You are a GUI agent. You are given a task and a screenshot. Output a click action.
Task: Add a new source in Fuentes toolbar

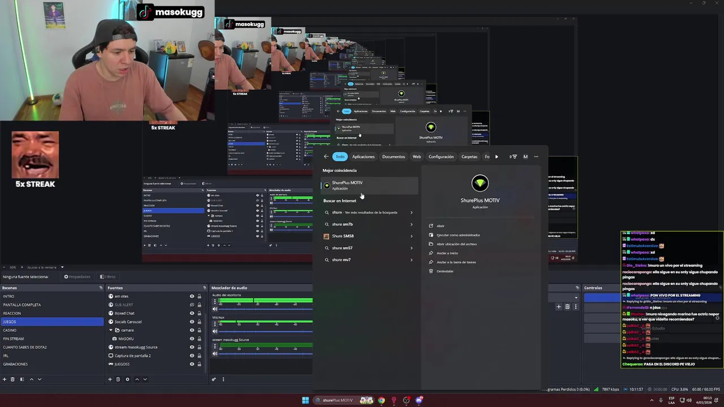point(110,379)
